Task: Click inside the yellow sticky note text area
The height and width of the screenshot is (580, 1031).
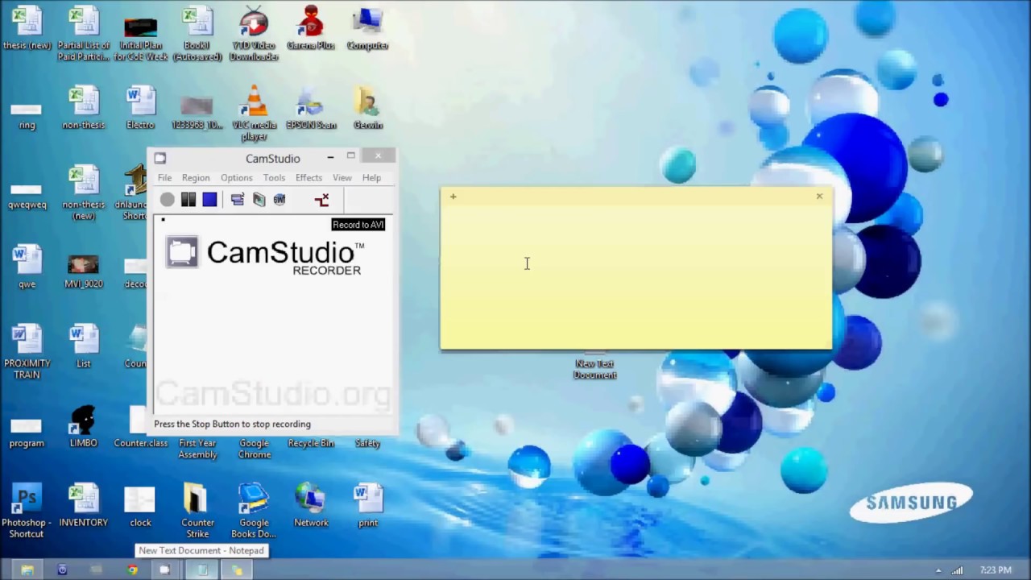Action: point(636,276)
